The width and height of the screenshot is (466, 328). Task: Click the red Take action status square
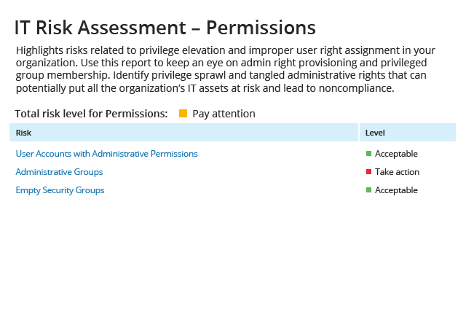369,172
